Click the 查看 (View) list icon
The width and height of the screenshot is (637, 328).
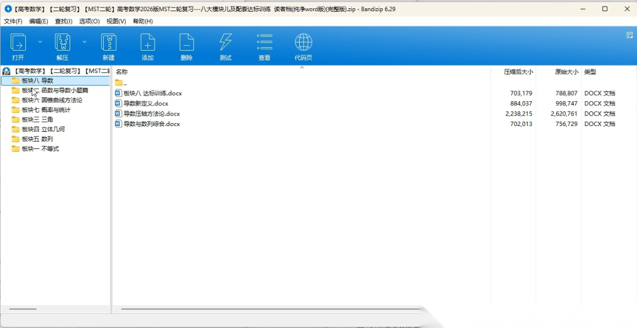click(x=264, y=43)
